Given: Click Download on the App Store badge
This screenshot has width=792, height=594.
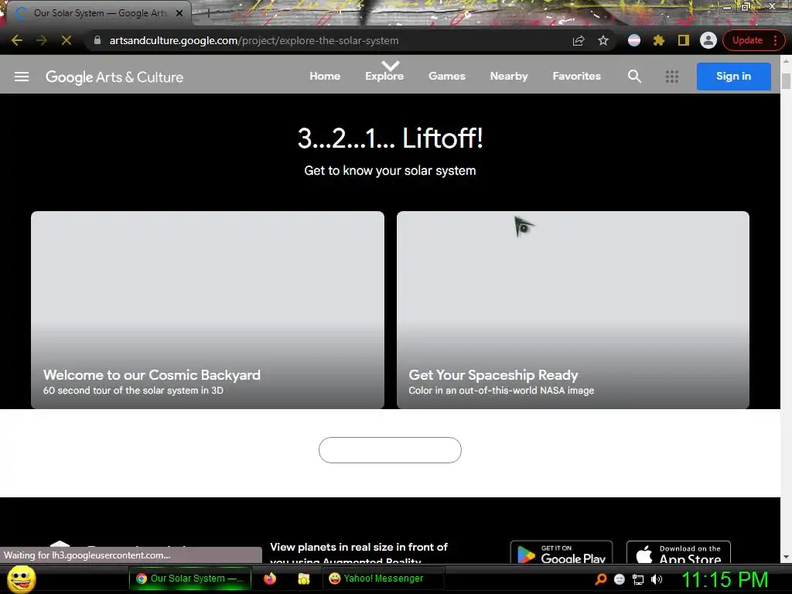Looking at the screenshot, I should click(678, 552).
